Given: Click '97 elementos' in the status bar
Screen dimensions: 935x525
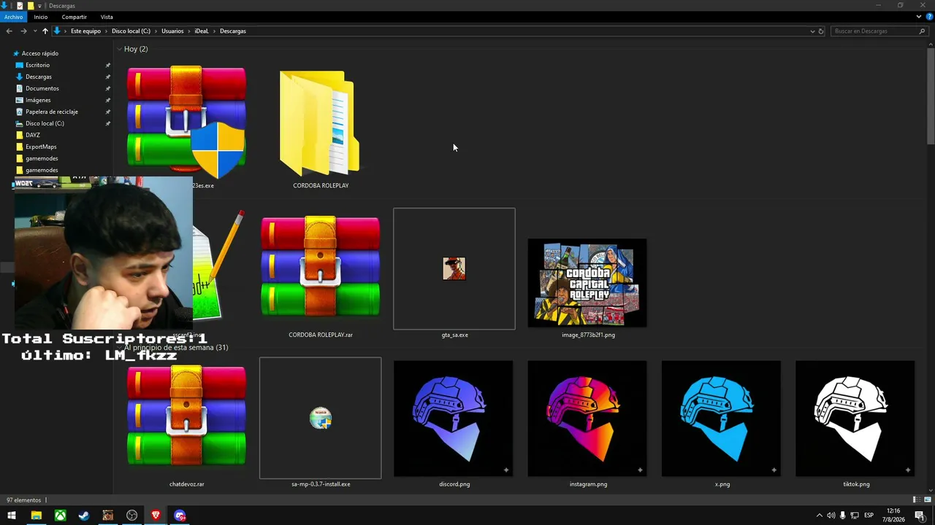Looking at the screenshot, I should coord(23,500).
